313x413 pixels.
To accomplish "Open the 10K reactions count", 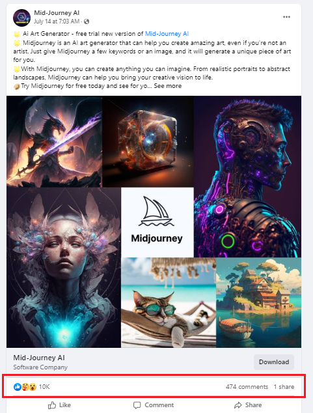I will click(44, 387).
